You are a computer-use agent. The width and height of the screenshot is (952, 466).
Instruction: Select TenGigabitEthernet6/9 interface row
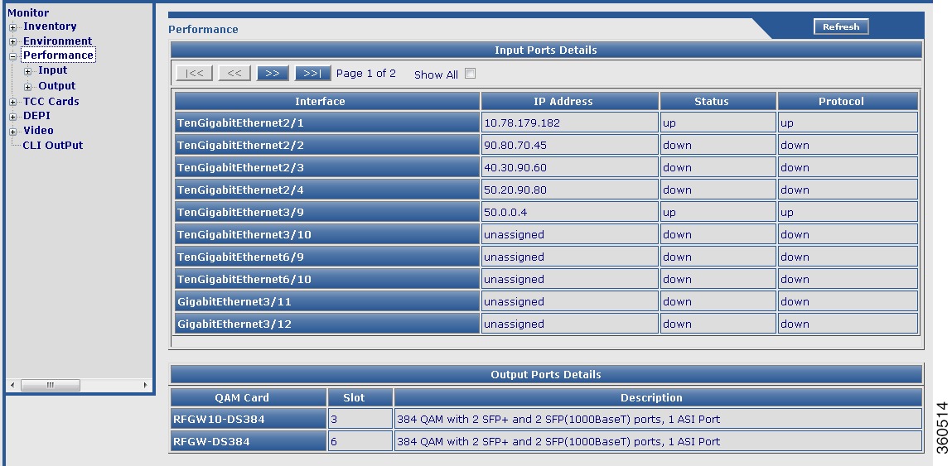(x=327, y=257)
